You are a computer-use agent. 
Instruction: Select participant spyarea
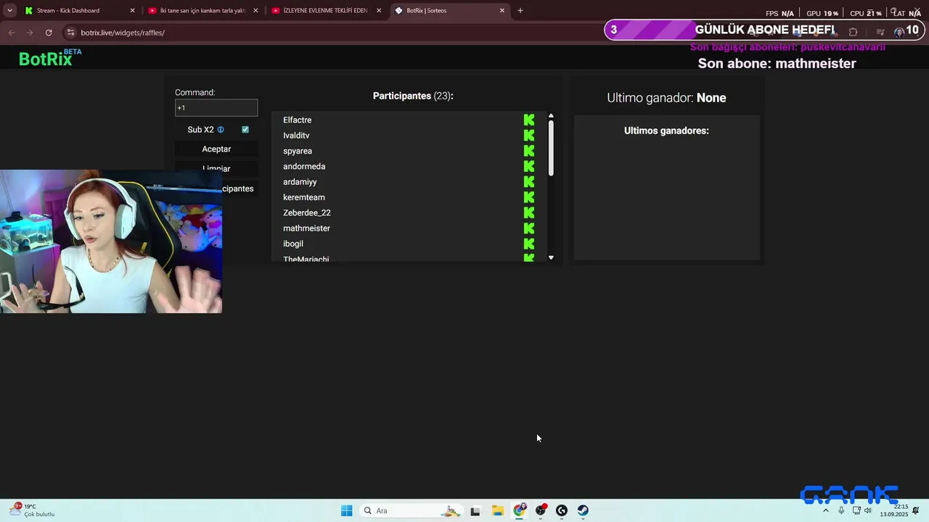pyautogui.click(x=298, y=151)
